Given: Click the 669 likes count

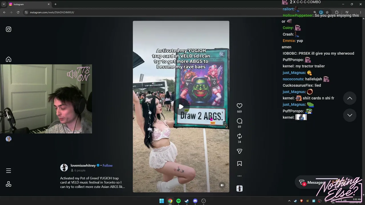Looking at the screenshot, I should pyautogui.click(x=240, y=112).
